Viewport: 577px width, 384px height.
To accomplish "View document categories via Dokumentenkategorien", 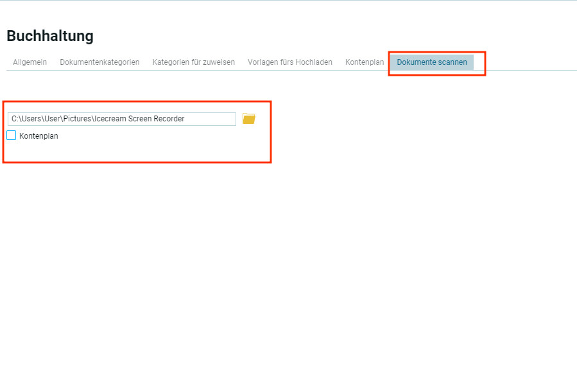I will (x=99, y=62).
